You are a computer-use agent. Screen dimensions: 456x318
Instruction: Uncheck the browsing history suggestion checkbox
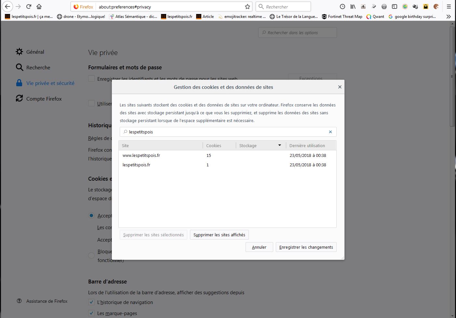pyautogui.click(x=91, y=302)
